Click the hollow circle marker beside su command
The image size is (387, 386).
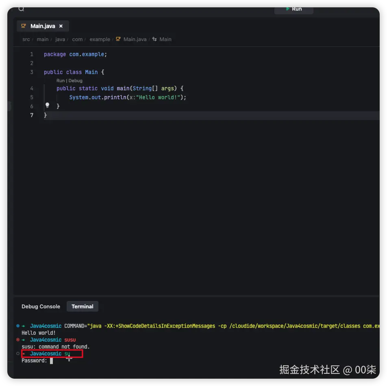(18, 353)
